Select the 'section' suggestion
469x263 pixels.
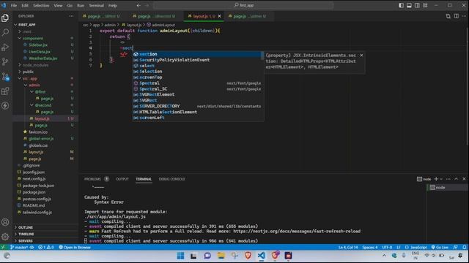point(197,54)
